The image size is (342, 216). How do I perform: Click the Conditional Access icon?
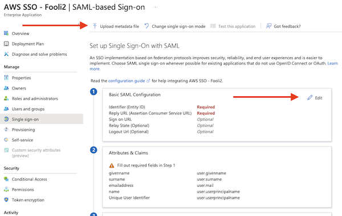6,179
